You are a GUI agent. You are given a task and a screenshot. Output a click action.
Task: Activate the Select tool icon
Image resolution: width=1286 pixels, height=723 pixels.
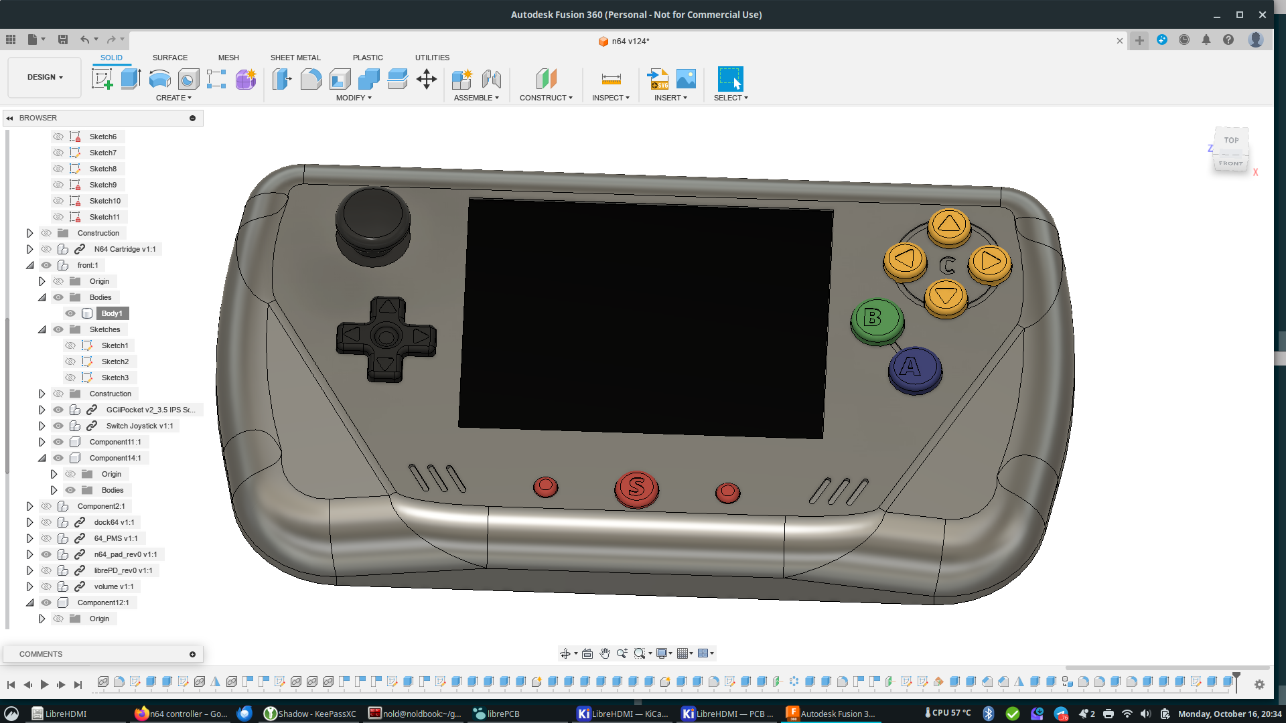pos(730,79)
